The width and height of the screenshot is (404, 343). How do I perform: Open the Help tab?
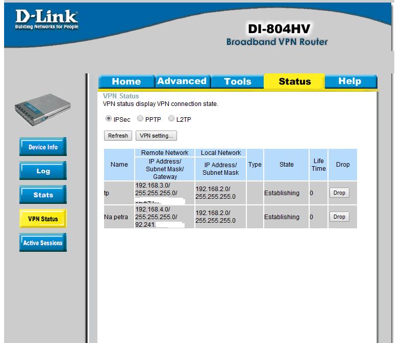[x=350, y=82]
